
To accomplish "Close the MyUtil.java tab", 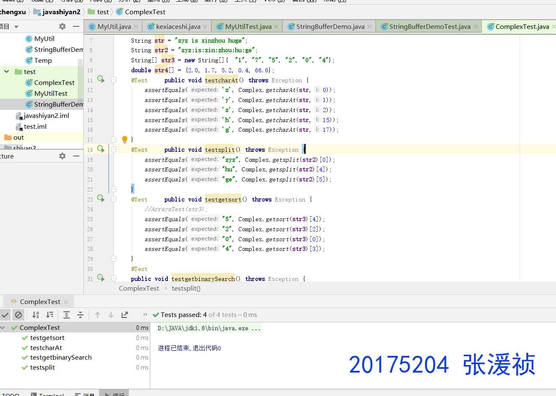I will [x=136, y=27].
